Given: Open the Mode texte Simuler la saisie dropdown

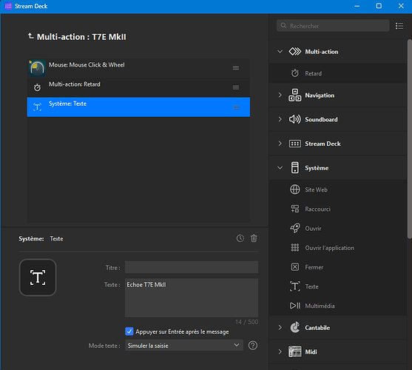Looking at the screenshot, I should 184,346.
